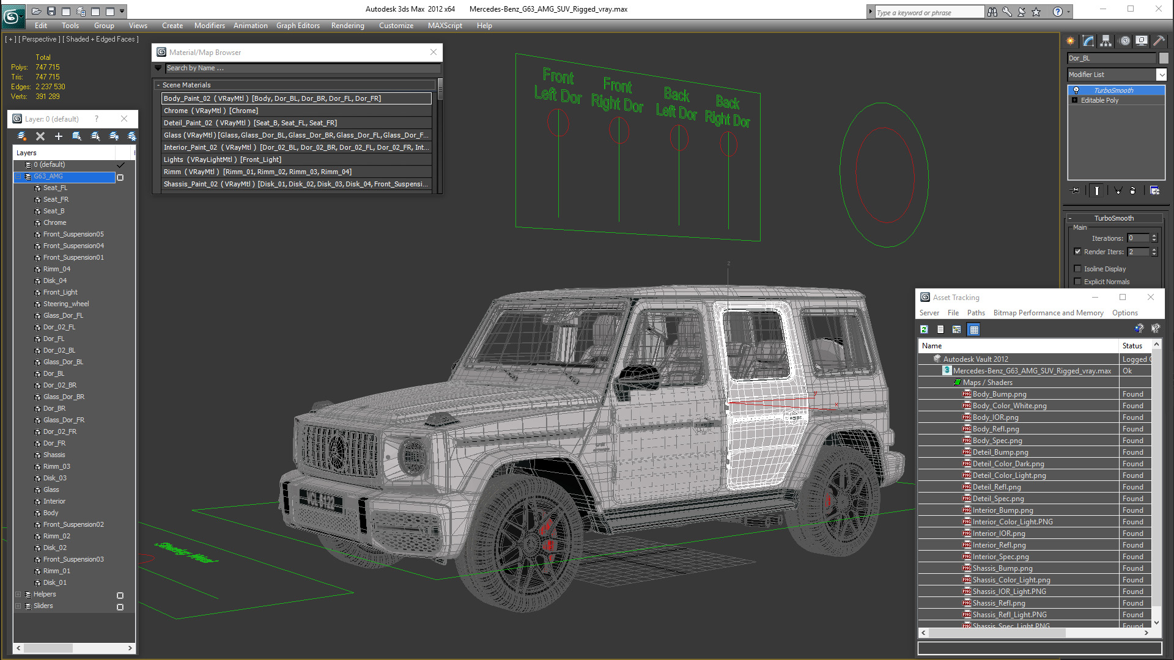Toggle Helpers layer current checkbox

[x=120, y=595]
